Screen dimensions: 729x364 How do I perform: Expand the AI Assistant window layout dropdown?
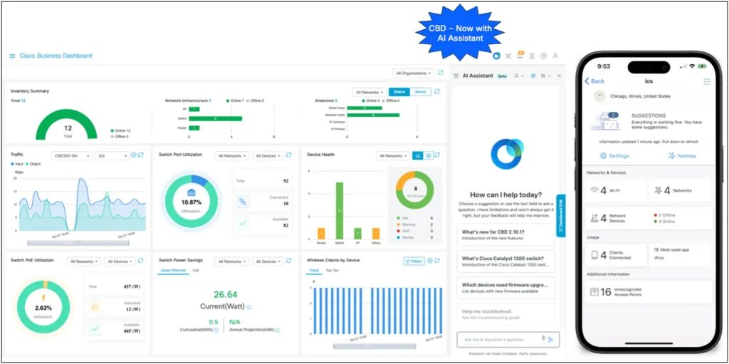pos(546,76)
